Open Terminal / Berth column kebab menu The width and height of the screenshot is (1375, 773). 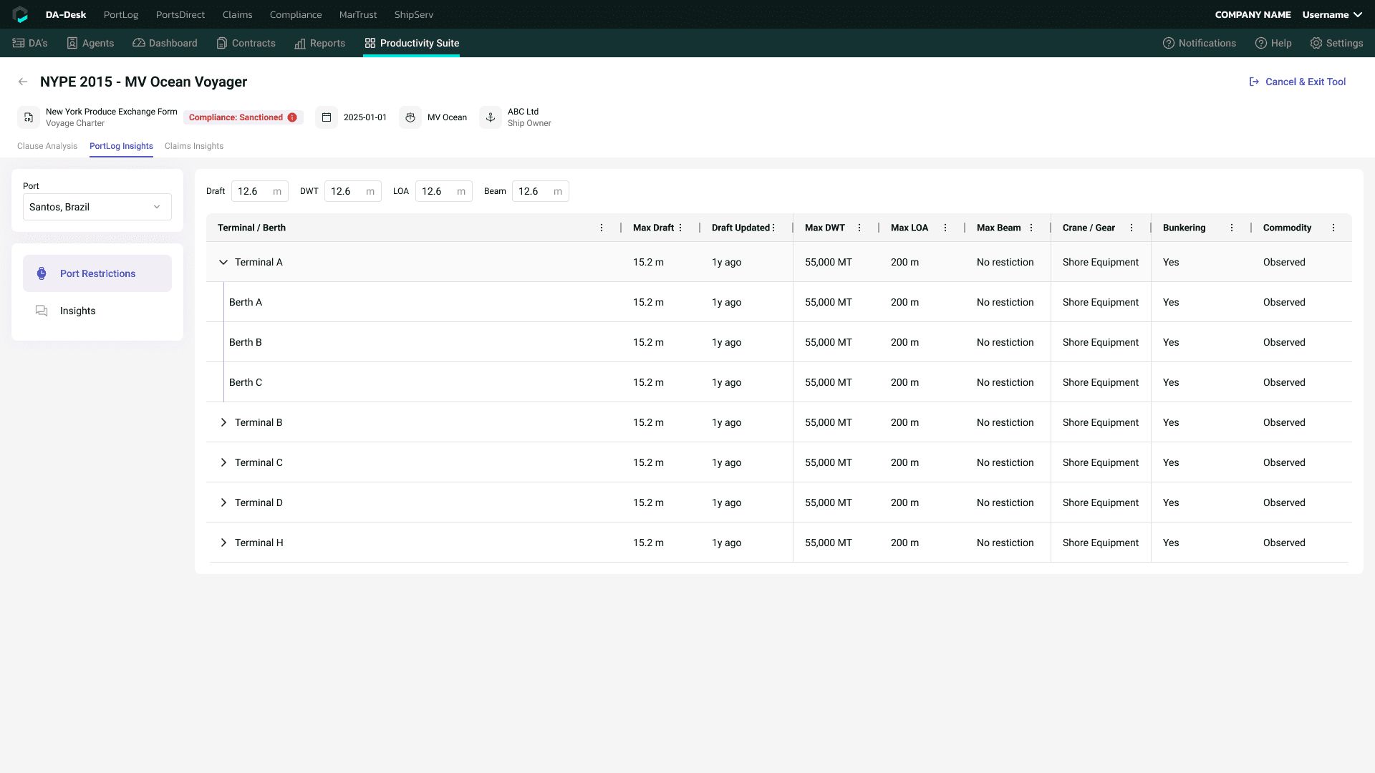(x=602, y=228)
